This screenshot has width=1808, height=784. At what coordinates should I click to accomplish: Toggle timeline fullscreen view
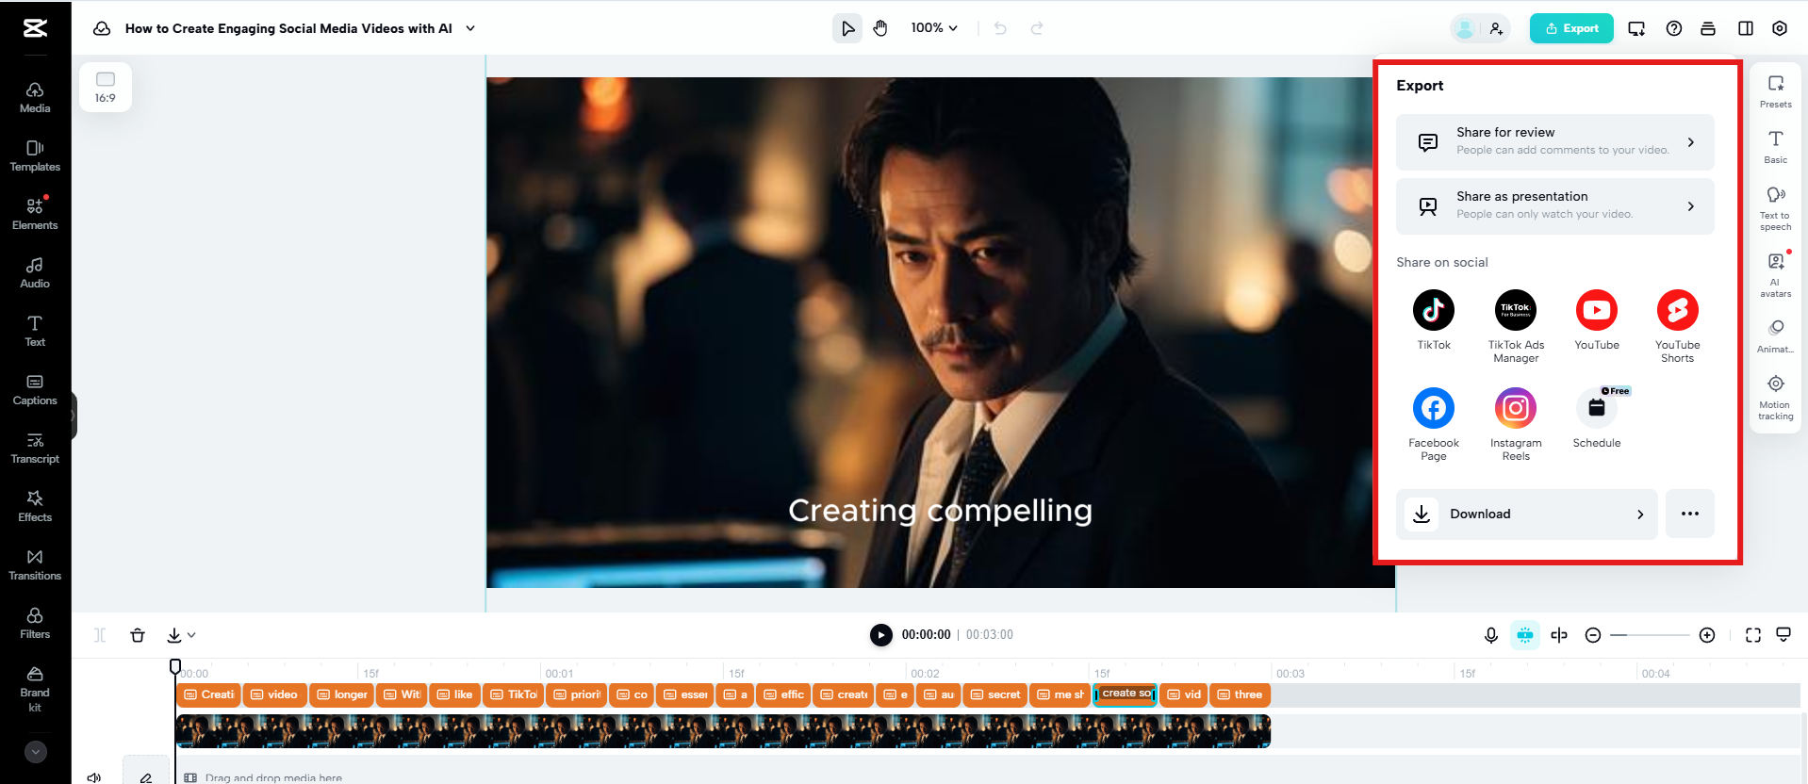pos(1753,635)
